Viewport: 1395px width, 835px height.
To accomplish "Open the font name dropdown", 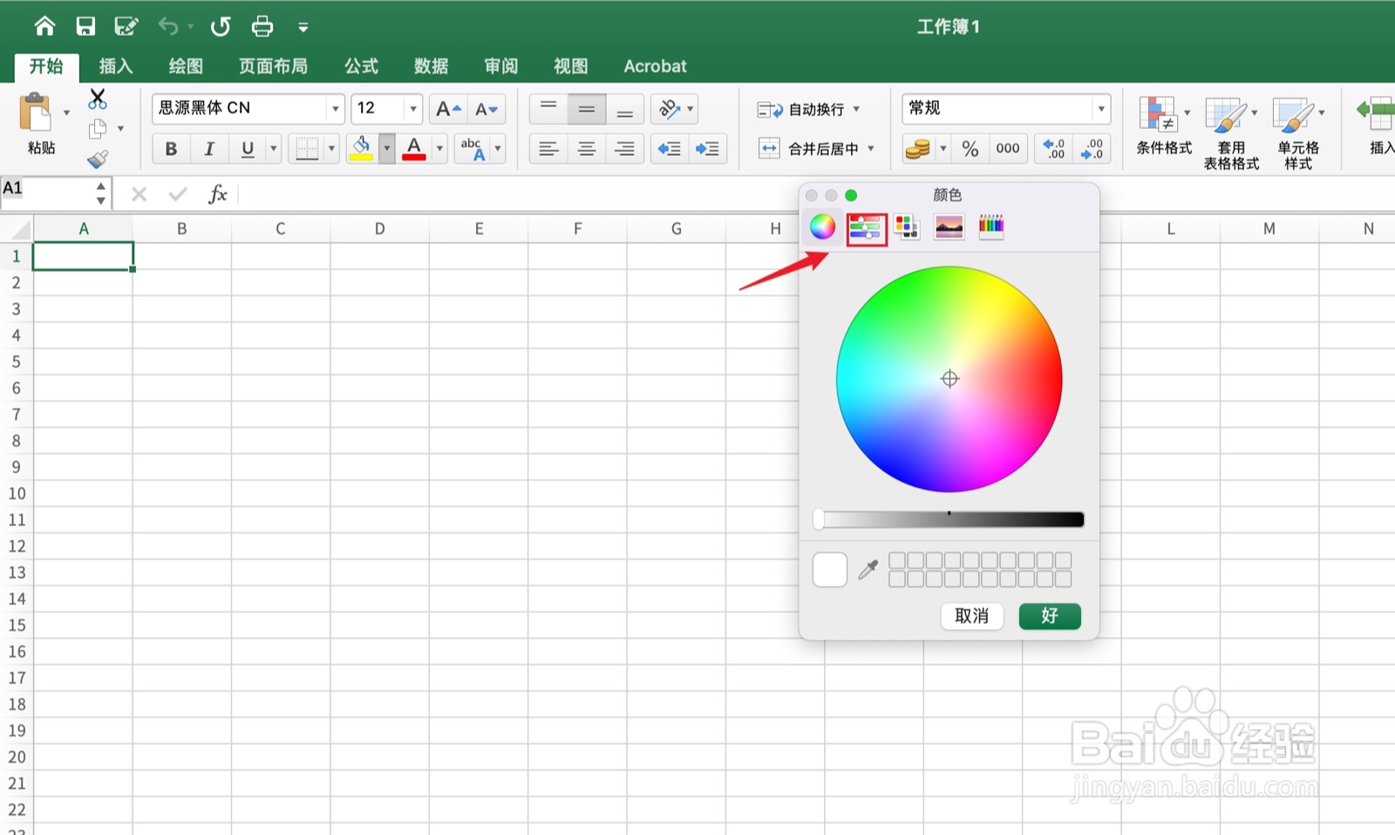I will (335, 108).
